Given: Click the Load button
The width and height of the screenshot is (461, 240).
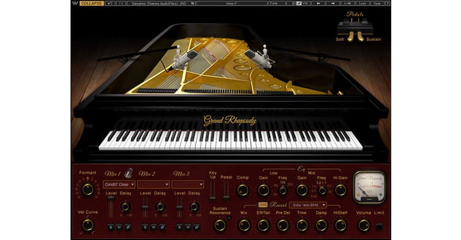Looking at the screenshot, I should click(362, 3).
